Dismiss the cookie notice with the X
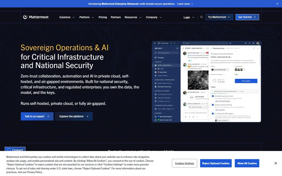Screen dimensions: 282x176 pyautogui.click(x=276, y=163)
